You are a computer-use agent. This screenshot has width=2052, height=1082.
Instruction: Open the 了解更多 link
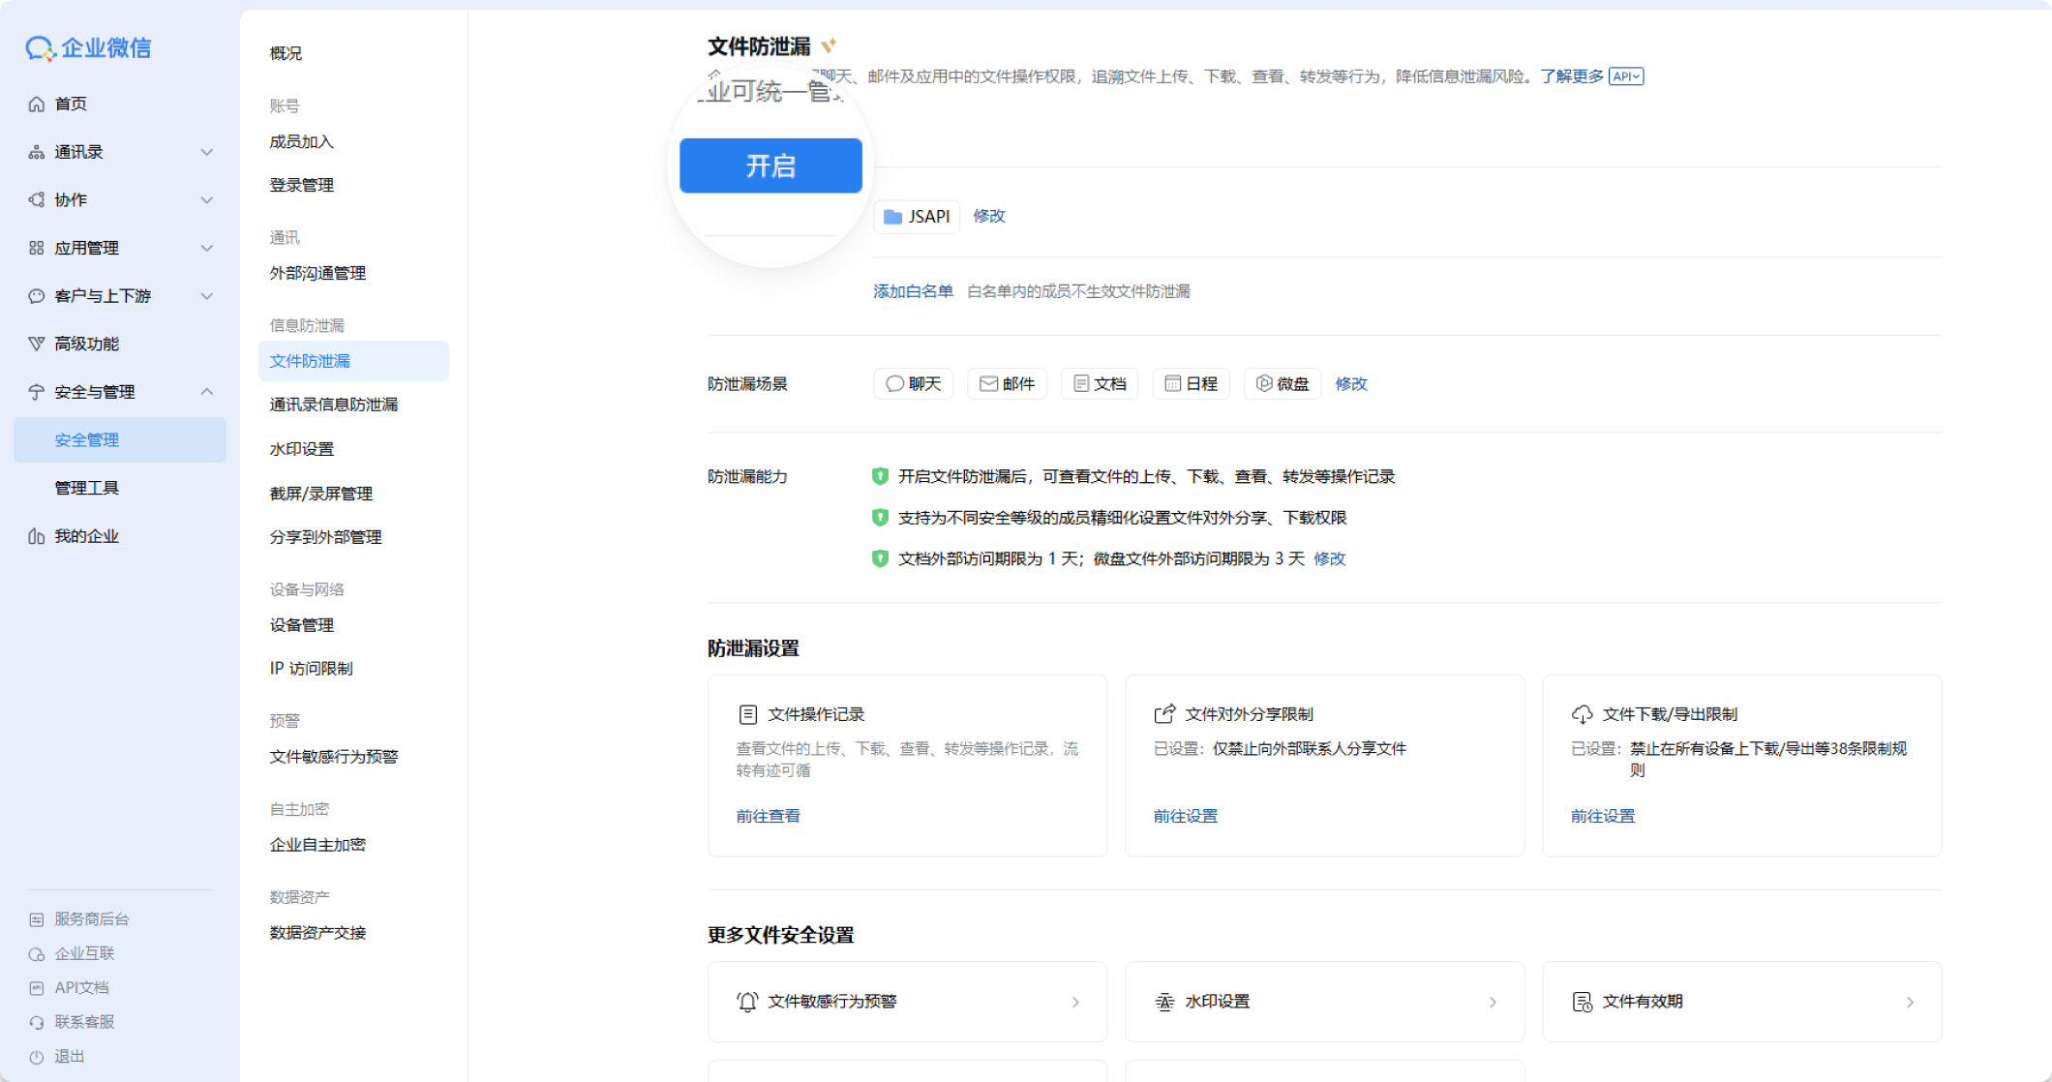(1572, 76)
